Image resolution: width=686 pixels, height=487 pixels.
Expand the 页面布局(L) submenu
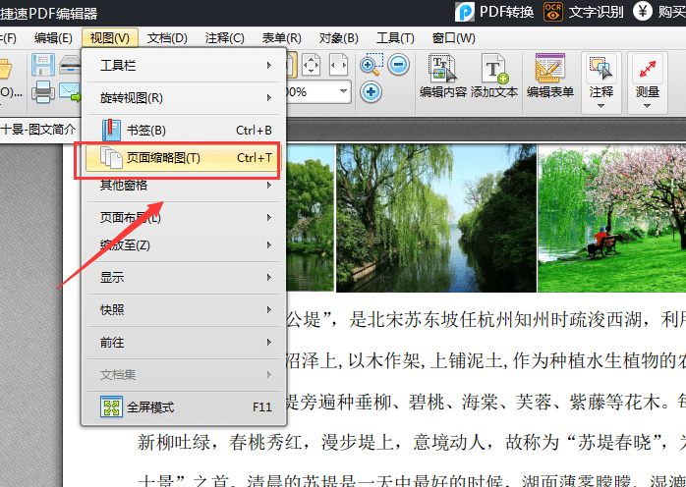click(x=184, y=217)
